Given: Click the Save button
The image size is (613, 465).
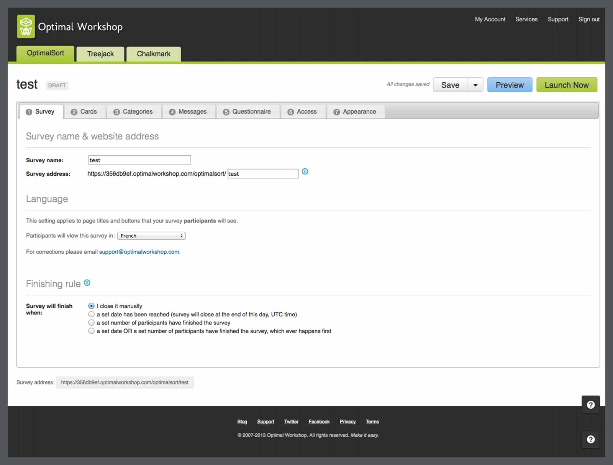Looking at the screenshot, I should click(x=451, y=85).
